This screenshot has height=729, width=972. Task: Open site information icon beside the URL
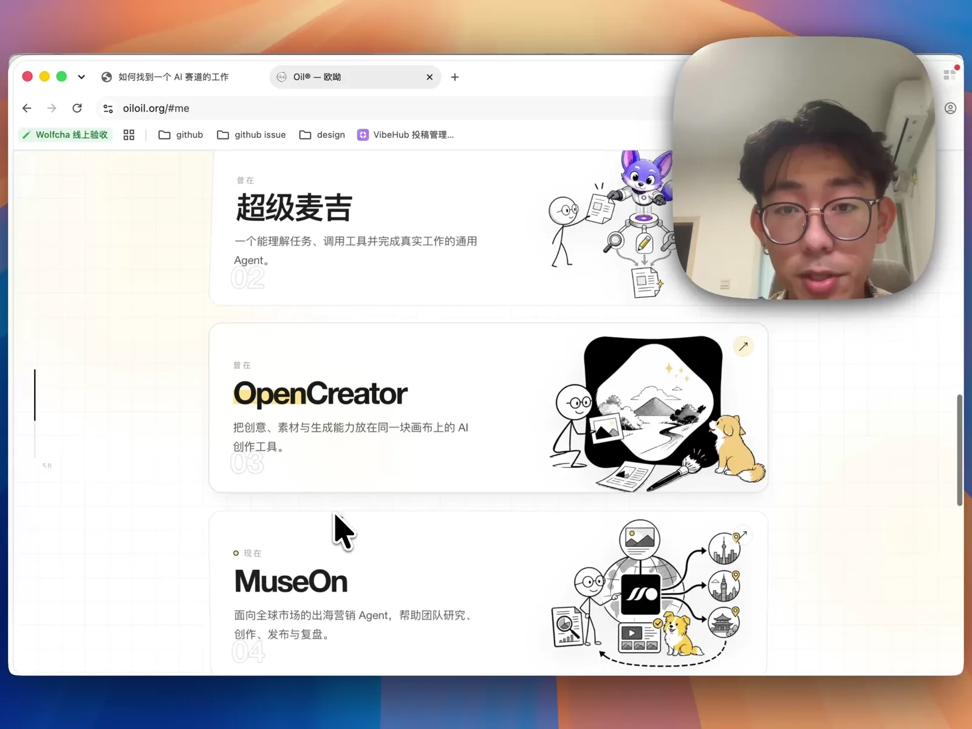[108, 108]
